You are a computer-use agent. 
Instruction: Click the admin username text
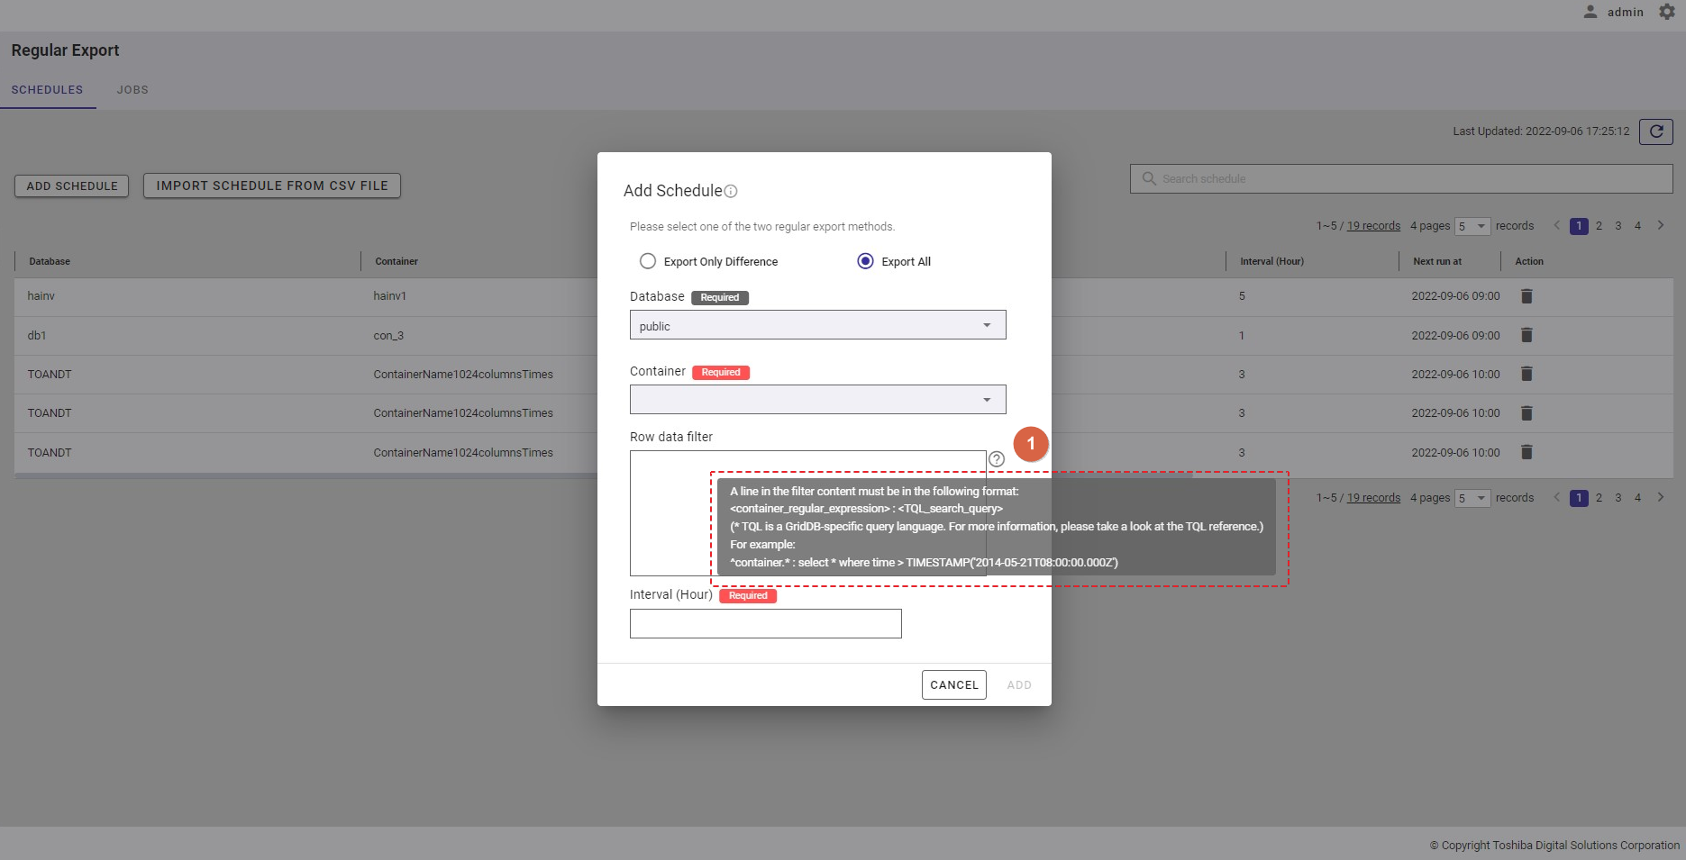1626,12
